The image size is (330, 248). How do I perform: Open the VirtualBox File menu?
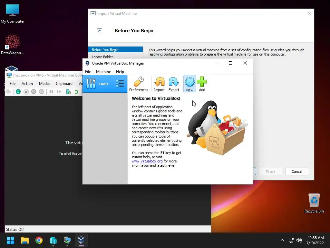tap(88, 71)
